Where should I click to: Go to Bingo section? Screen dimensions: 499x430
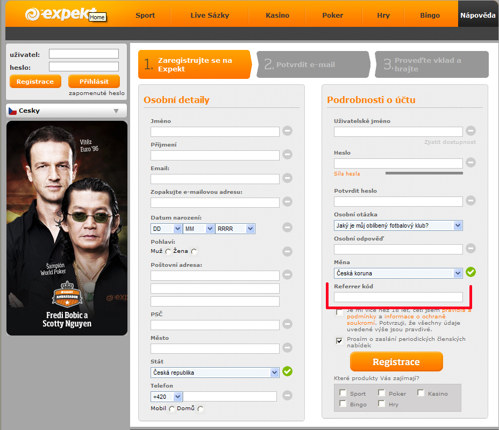pos(430,15)
